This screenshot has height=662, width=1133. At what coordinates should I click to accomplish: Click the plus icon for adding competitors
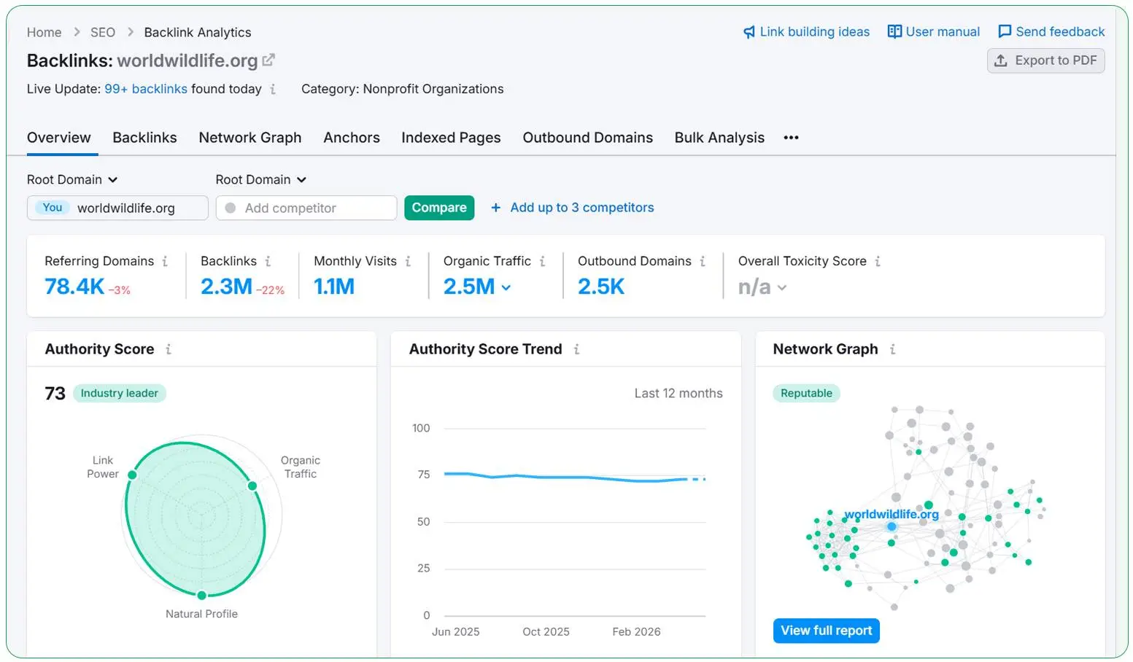click(495, 208)
